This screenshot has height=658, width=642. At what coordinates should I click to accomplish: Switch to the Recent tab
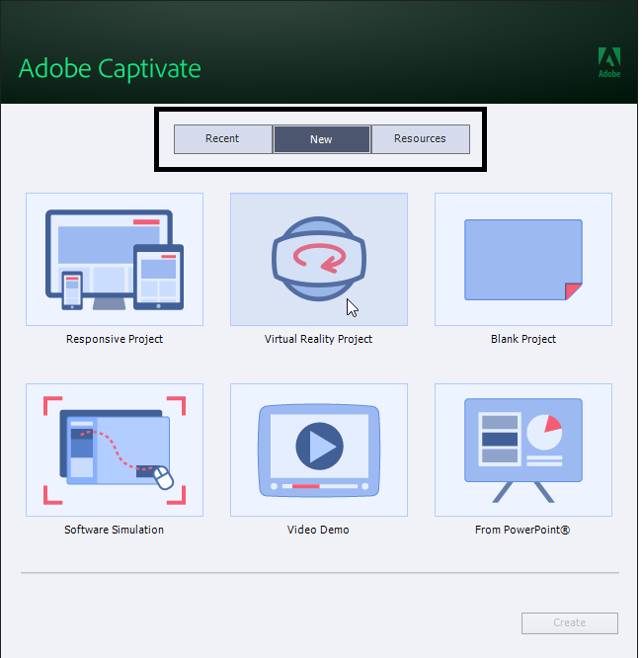[223, 139]
